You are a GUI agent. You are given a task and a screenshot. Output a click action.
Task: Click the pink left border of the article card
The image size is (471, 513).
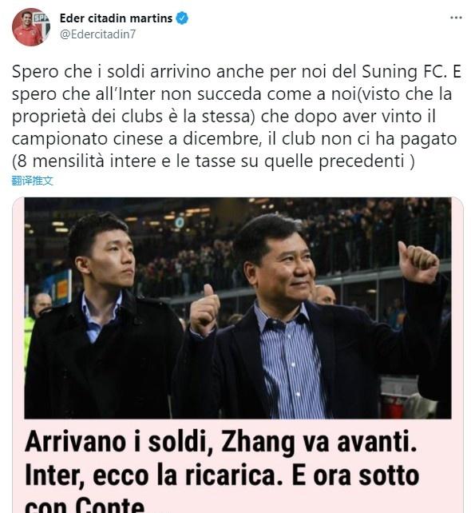18,355
